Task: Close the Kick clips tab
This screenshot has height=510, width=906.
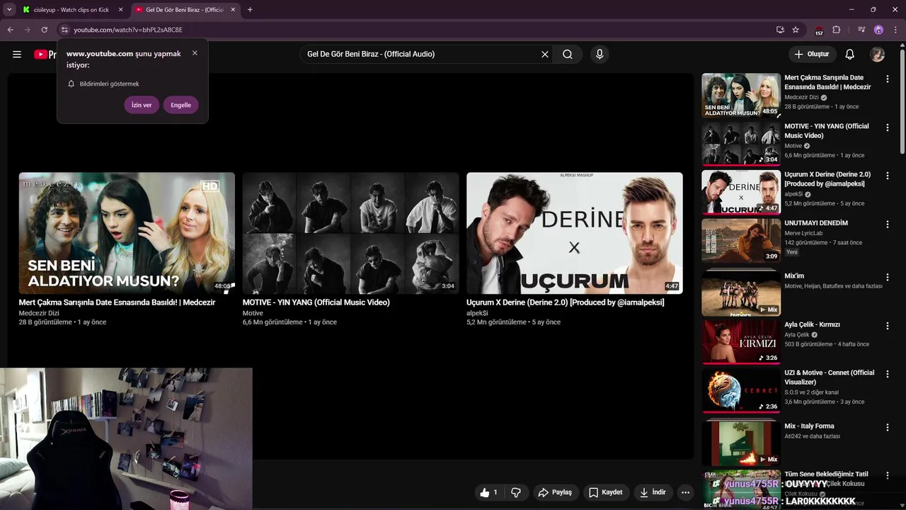Action: point(120,10)
